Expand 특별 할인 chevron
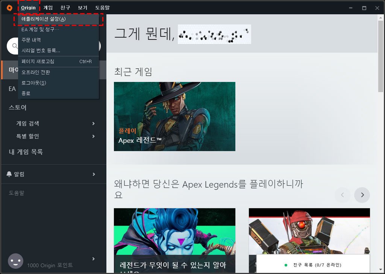The height and width of the screenshot is (274, 385). coord(93,136)
